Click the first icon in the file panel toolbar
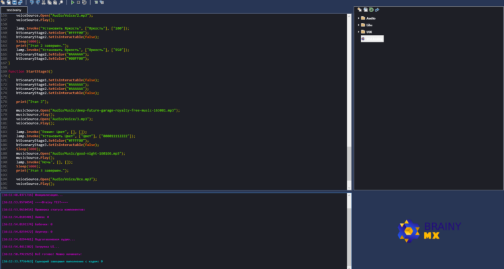Image resolution: width=504 pixels, height=269 pixels. tap(360, 10)
